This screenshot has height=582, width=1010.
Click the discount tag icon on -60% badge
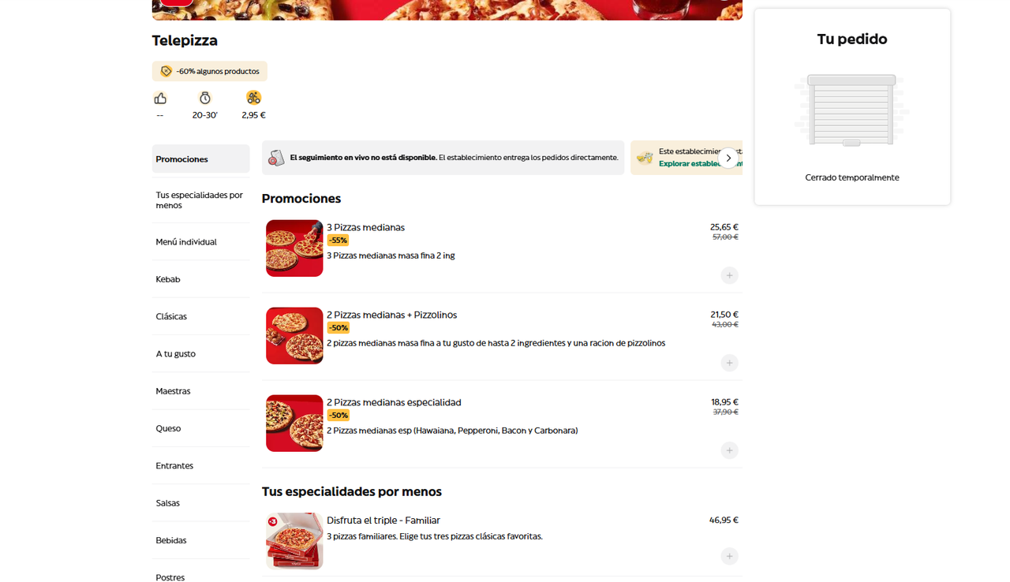[166, 71]
